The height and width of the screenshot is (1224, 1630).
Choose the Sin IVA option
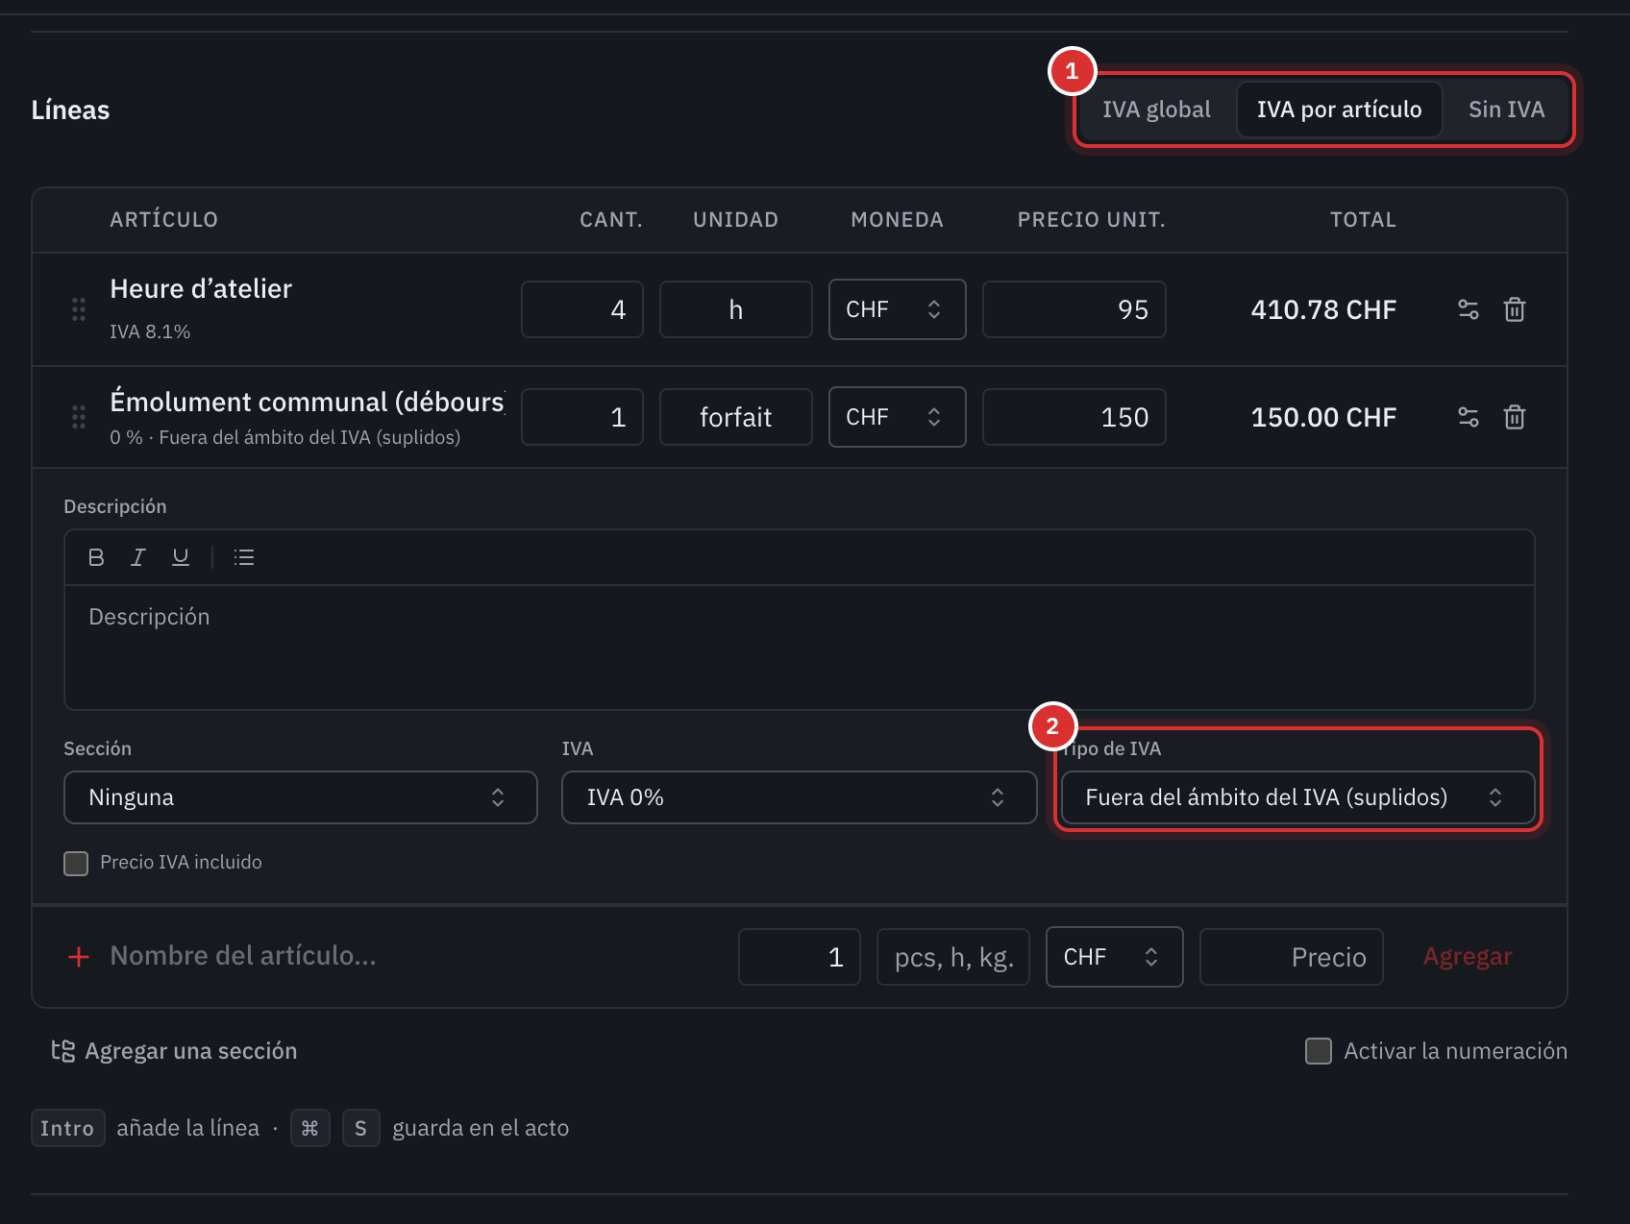1506,110
